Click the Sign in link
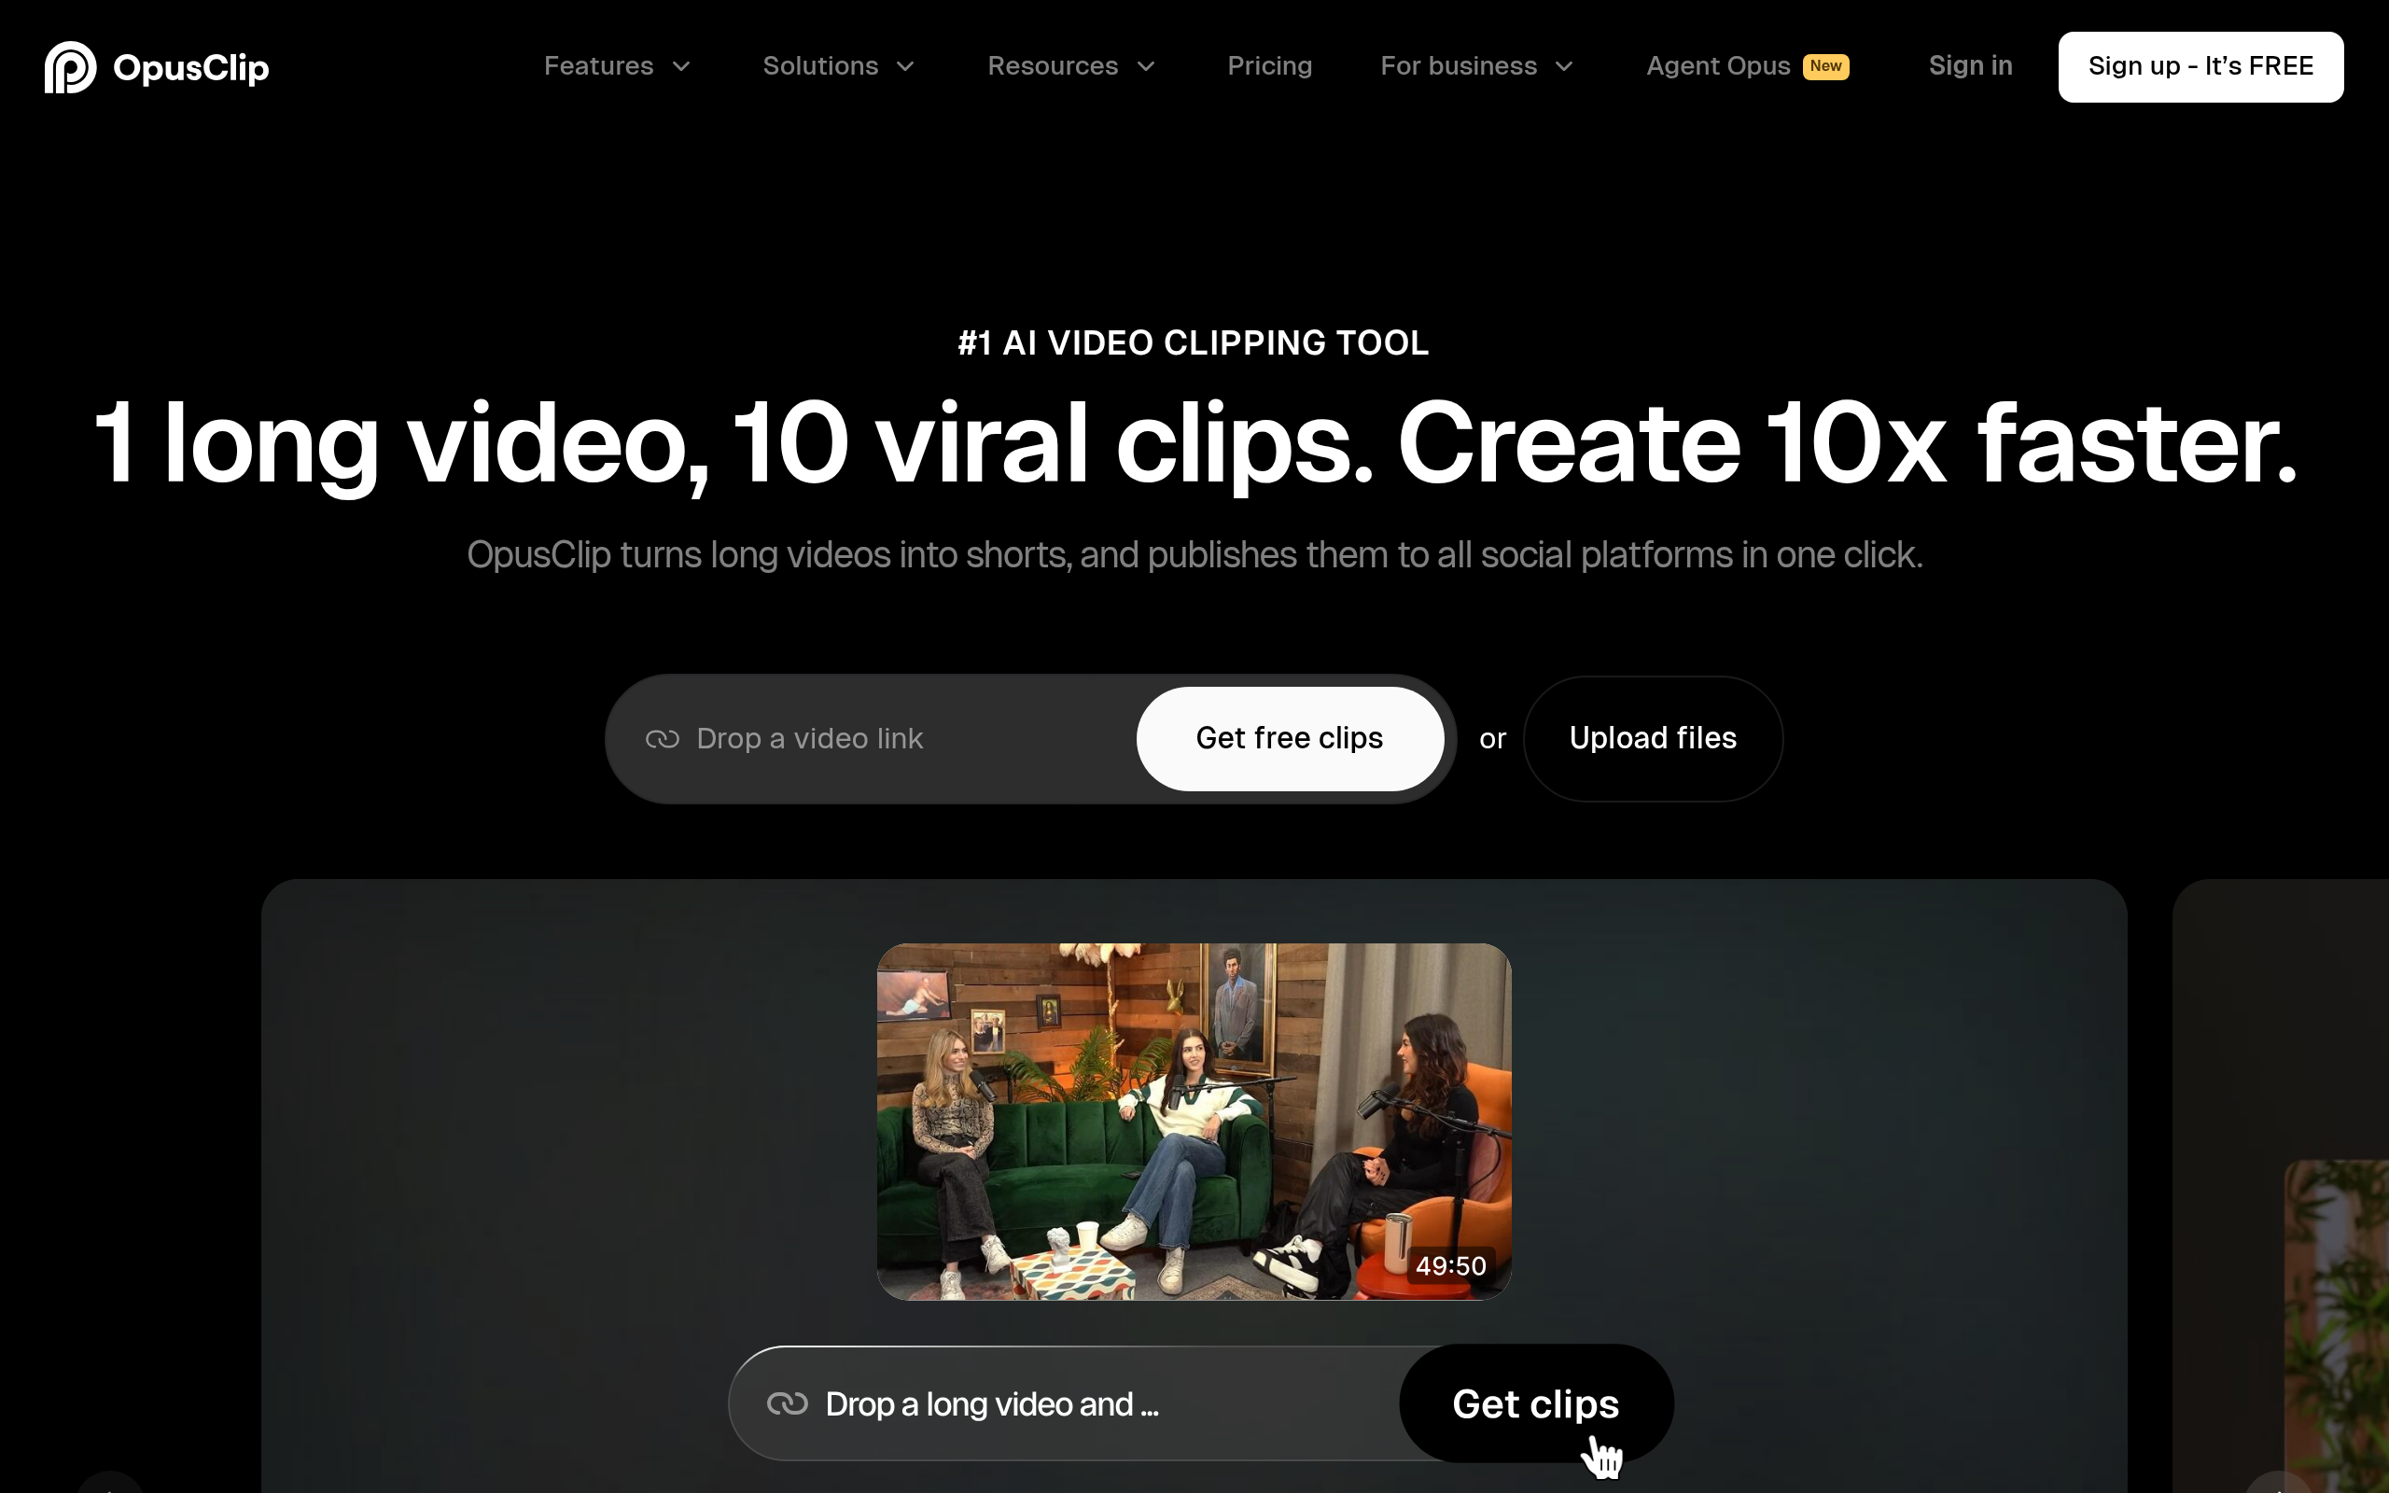 (x=1969, y=66)
